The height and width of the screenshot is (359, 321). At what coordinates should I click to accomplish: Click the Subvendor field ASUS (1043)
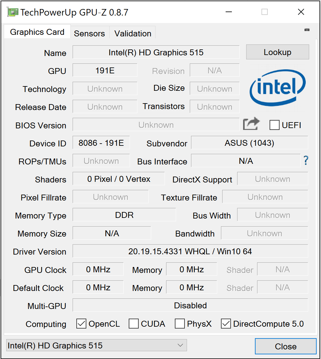[x=250, y=143]
